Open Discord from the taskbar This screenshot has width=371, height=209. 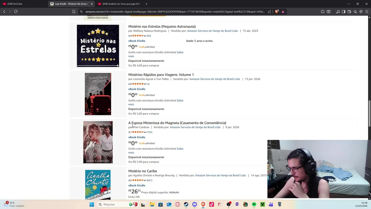click(x=194, y=204)
